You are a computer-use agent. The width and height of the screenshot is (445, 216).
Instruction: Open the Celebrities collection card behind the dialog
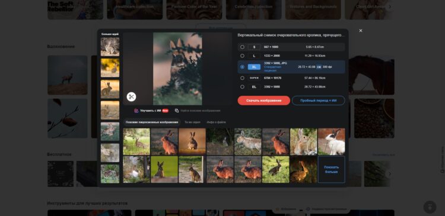pyautogui.click(x=254, y=9)
